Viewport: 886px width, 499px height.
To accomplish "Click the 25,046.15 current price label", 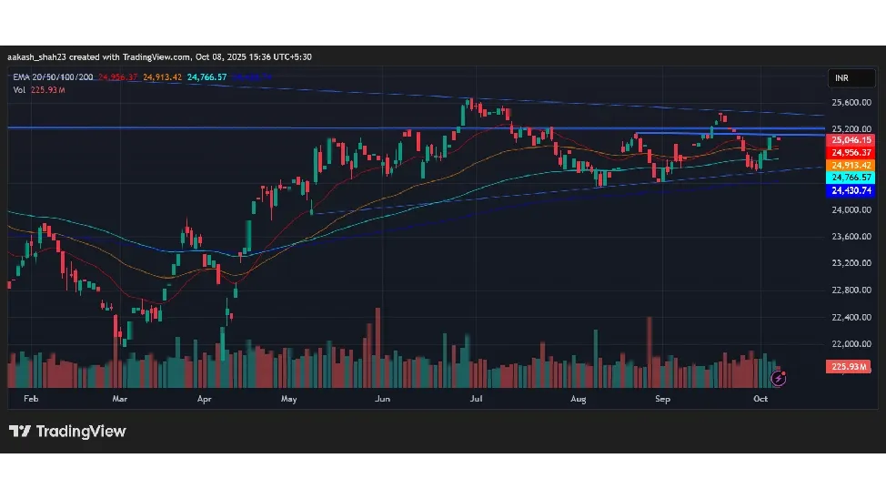I will coord(851,140).
